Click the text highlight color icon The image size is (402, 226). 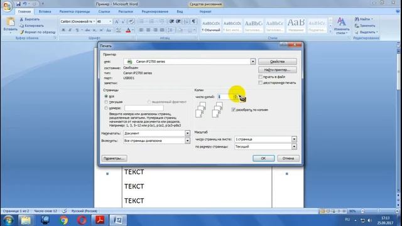click(x=118, y=30)
